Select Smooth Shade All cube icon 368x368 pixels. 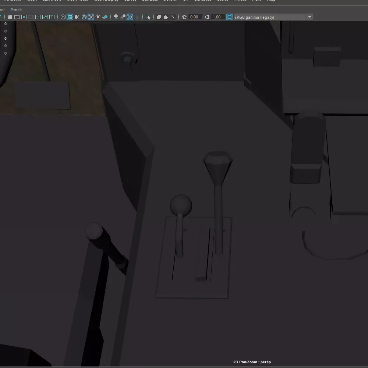[70, 17]
